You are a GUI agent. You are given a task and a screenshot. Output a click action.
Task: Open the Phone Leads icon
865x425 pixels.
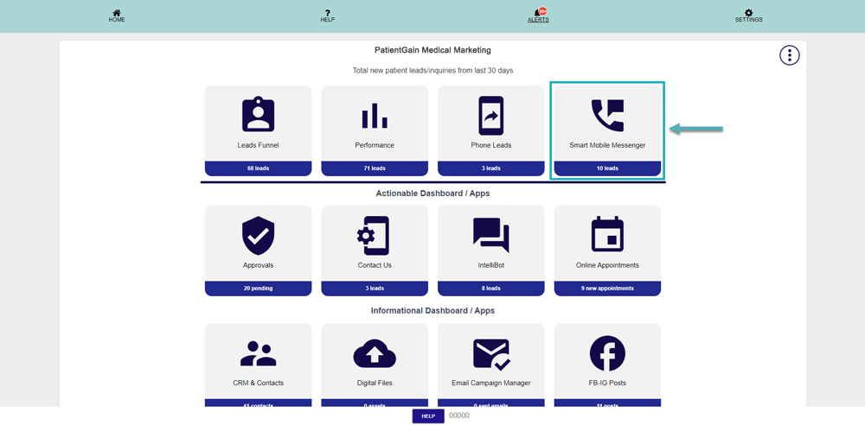click(491, 116)
